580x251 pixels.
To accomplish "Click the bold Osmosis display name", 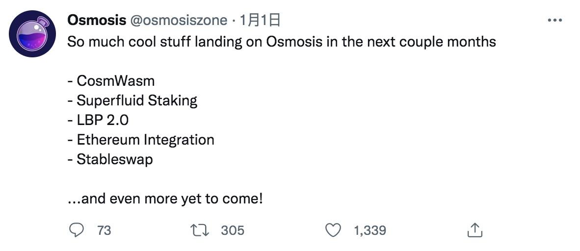I will 96,20.
